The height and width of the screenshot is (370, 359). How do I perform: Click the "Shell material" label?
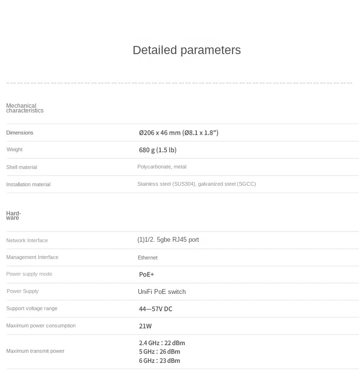(22, 167)
